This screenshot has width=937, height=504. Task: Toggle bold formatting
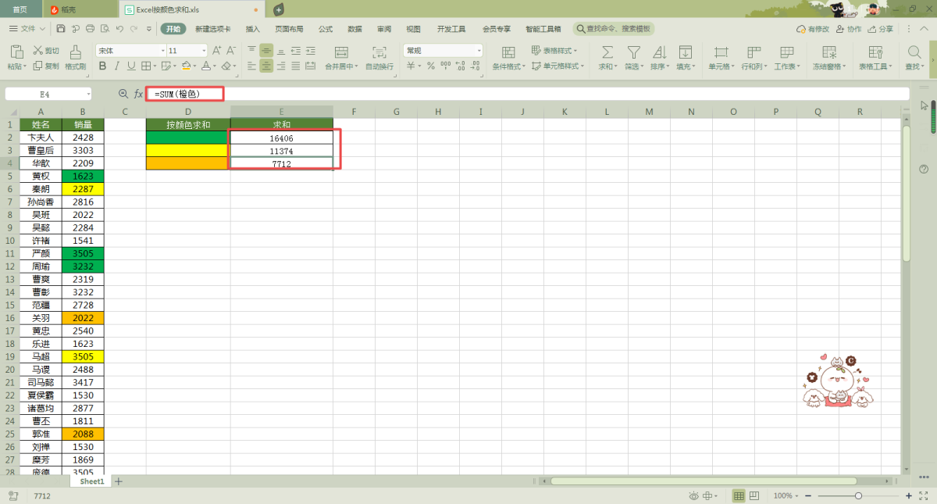pyautogui.click(x=102, y=66)
